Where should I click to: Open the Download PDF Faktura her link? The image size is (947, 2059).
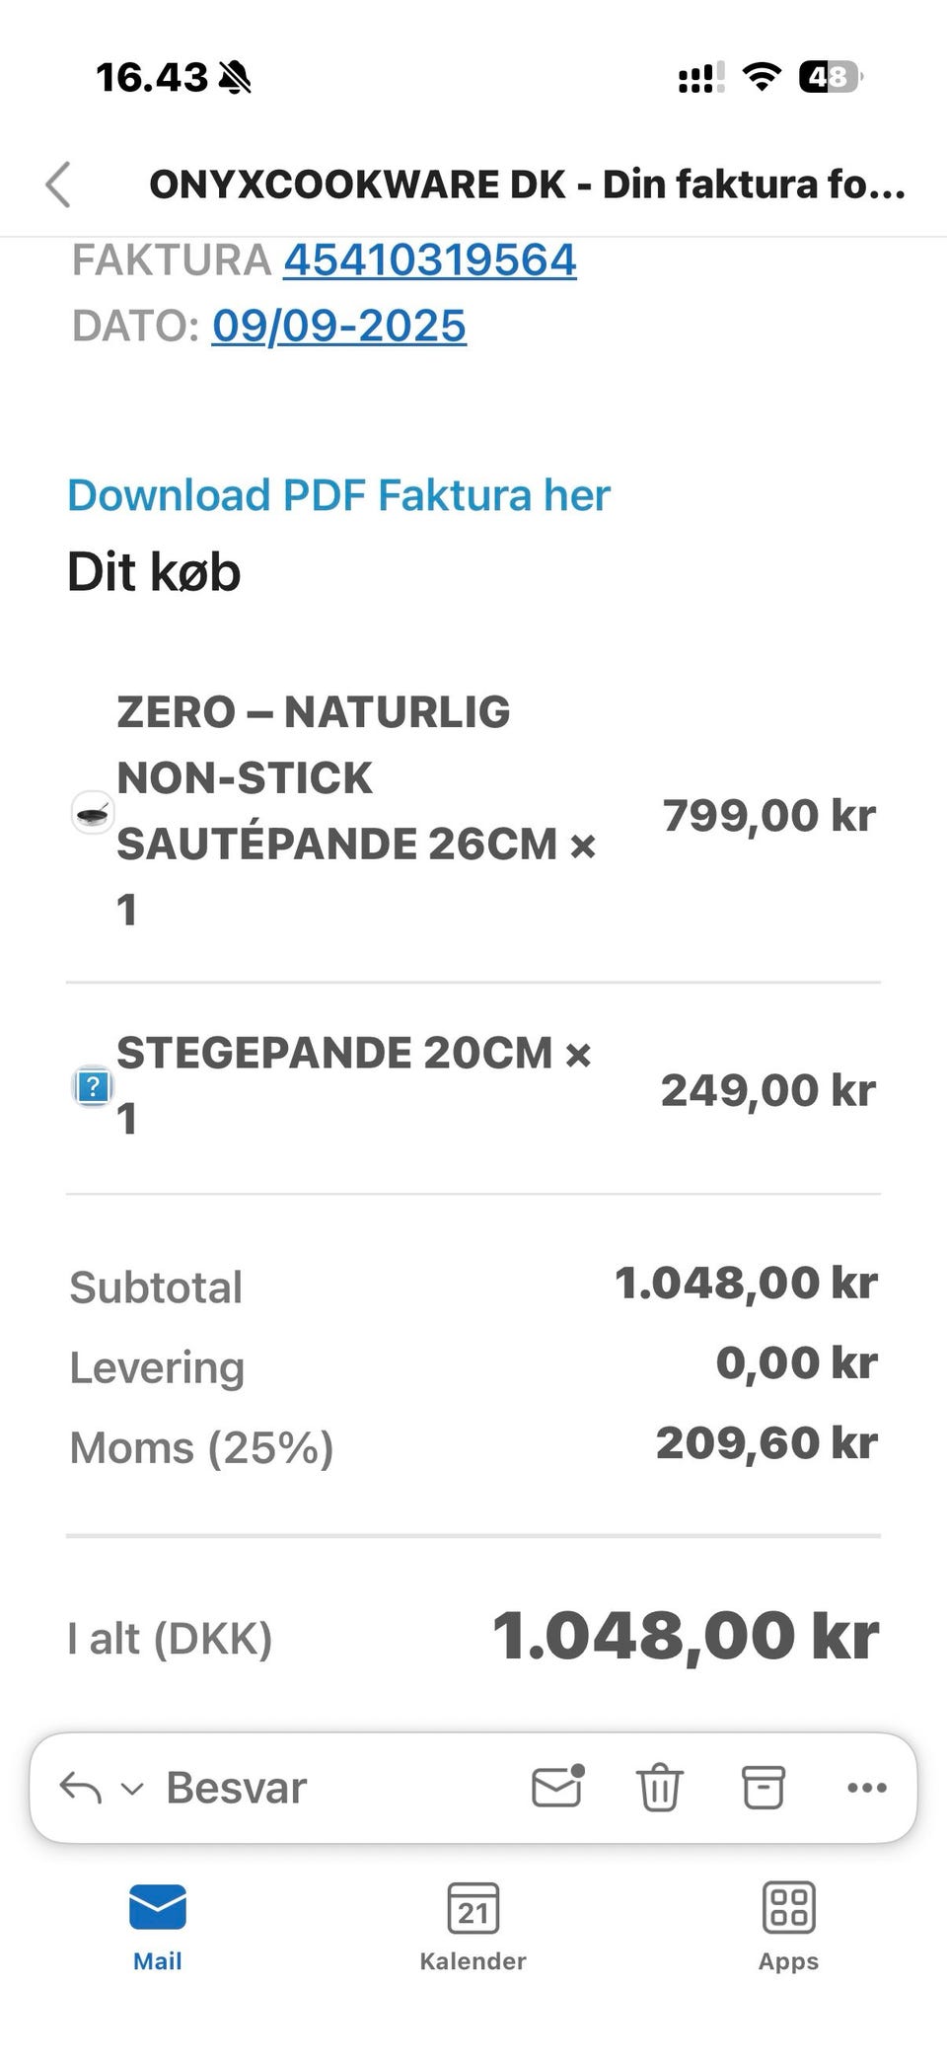(338, 495)
